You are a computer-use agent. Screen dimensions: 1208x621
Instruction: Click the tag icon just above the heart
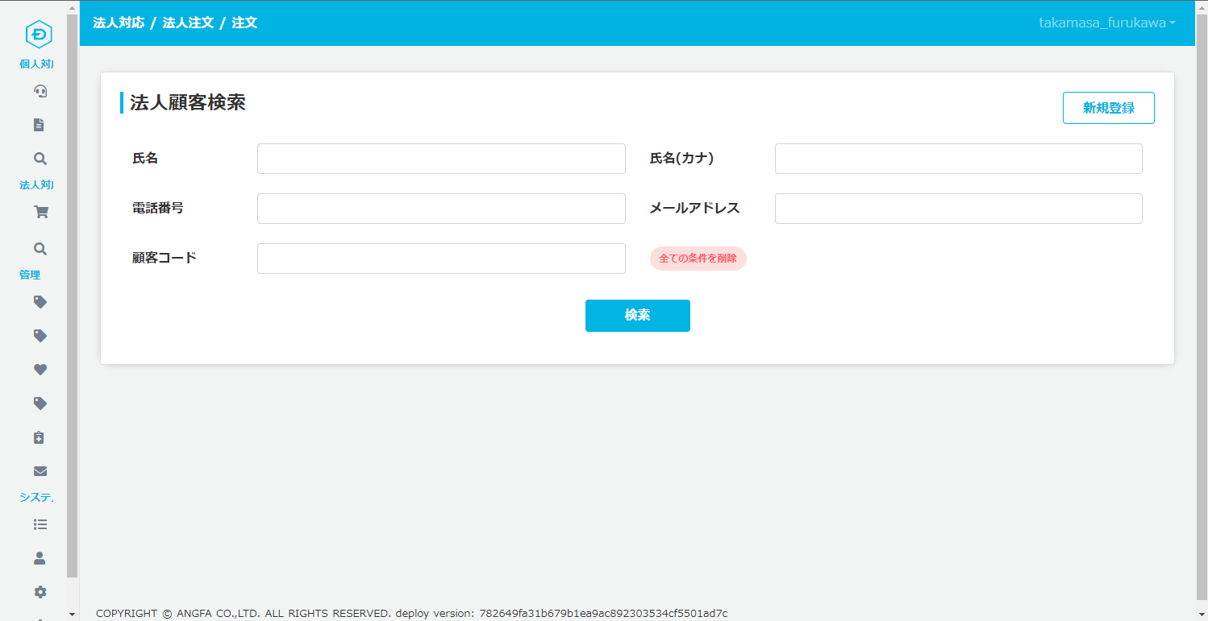pyautogui.click(x=40, y=336)
